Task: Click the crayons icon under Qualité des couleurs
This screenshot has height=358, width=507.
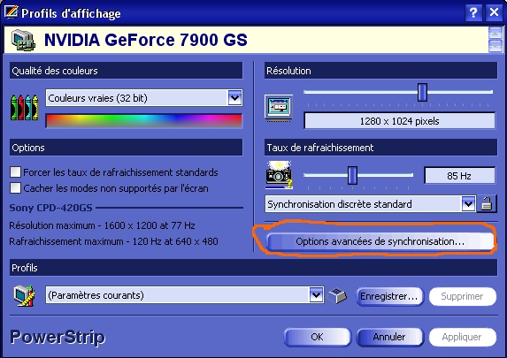Action: [x=24, y=108]
